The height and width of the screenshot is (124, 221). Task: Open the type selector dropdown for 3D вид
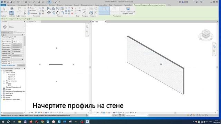coord(25,27)
